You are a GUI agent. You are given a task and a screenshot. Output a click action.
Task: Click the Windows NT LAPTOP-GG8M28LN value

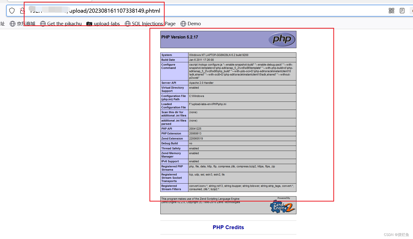[219, 55]
